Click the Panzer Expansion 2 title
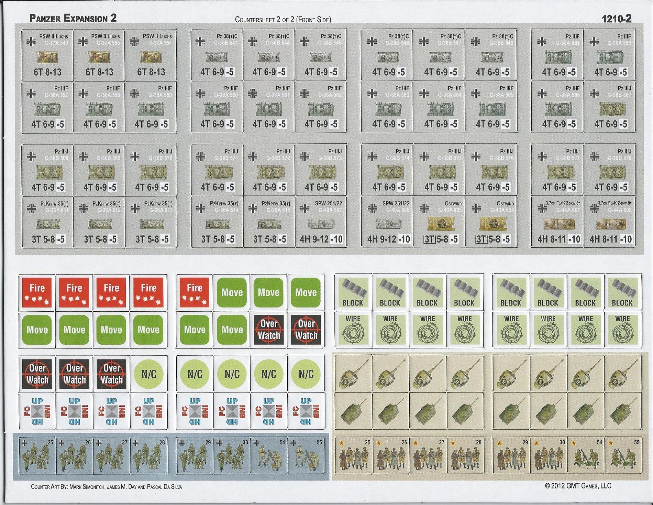 [73, 18]
